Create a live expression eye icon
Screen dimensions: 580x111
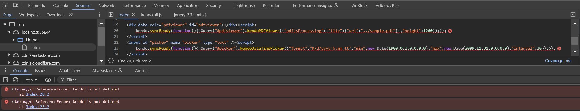[48, 80]
